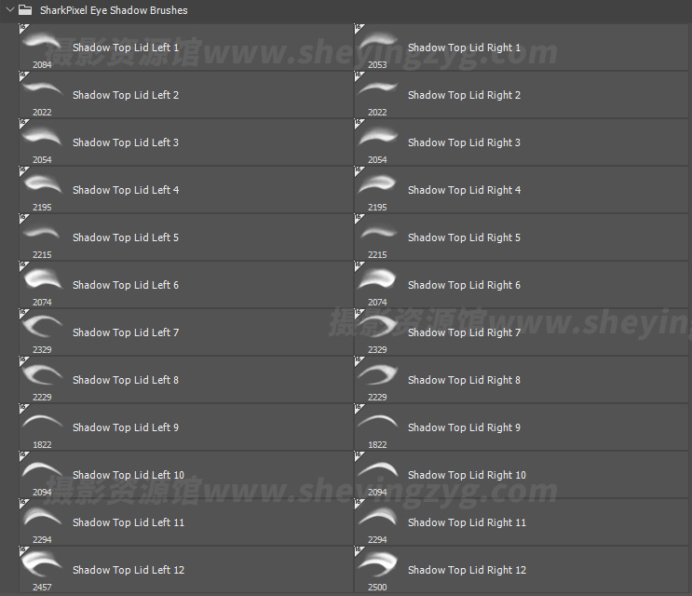Viewport: 692px width, 596px height.
Task: Select Shadow Top Lid Right 1 brush thumbnail
Action: [x=377, y=43]
